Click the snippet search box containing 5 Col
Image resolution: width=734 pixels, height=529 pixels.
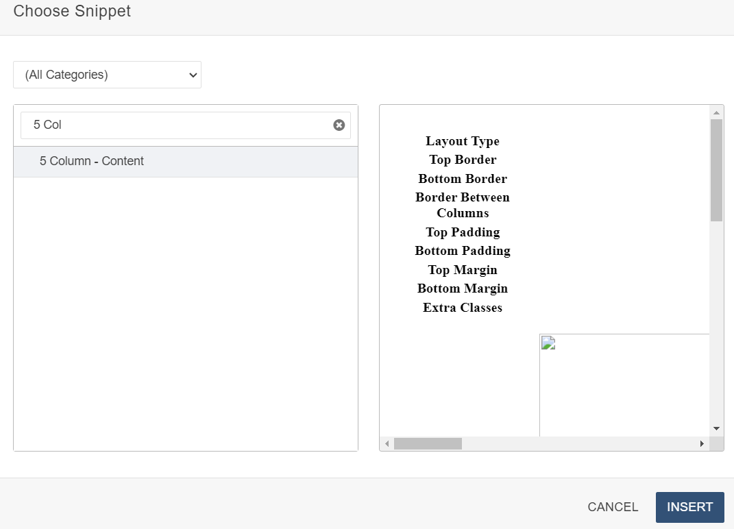[178, 125]
